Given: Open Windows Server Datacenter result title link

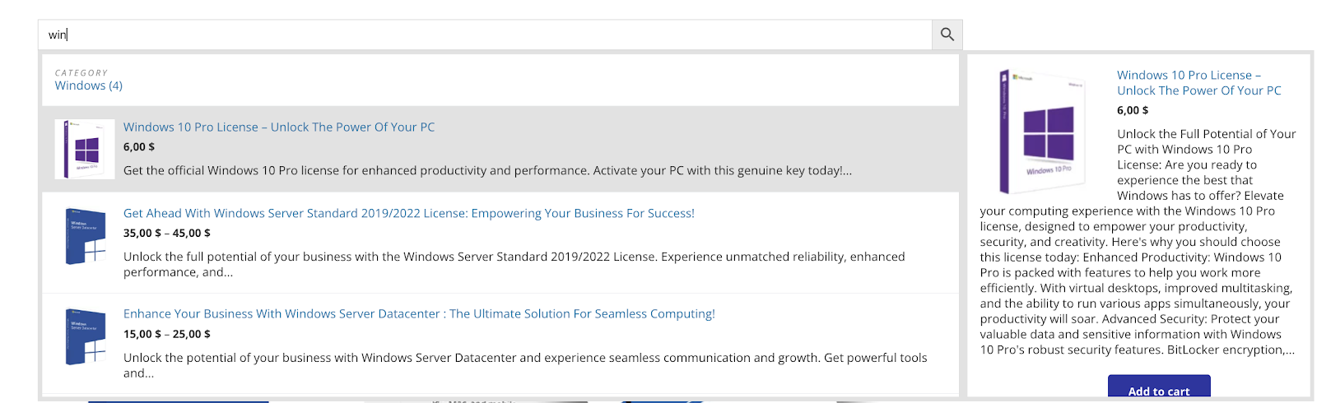Looking at the screenshot, I should click(x=419, y=314).
